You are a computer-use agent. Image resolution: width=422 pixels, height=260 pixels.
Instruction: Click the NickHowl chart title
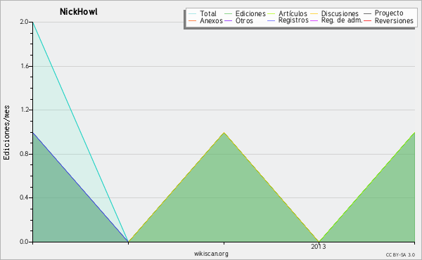[78, 12]
